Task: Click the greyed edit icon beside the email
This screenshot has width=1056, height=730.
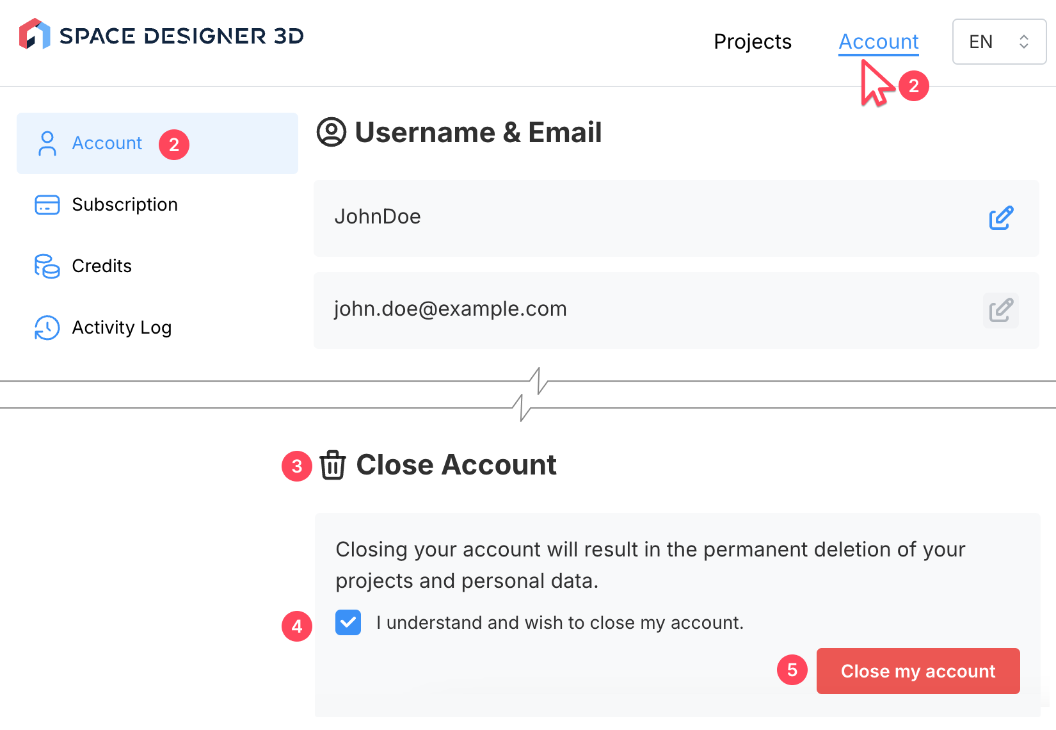Action: [x=1001, y=311]
